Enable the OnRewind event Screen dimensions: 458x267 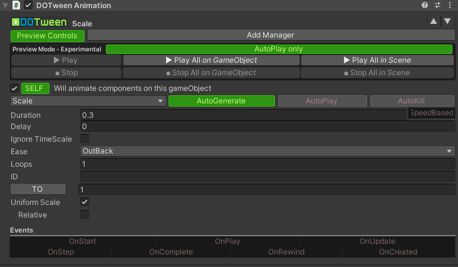[x=286, y=252]
